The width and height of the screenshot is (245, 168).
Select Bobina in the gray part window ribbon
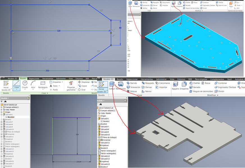(x=132, y=91)
